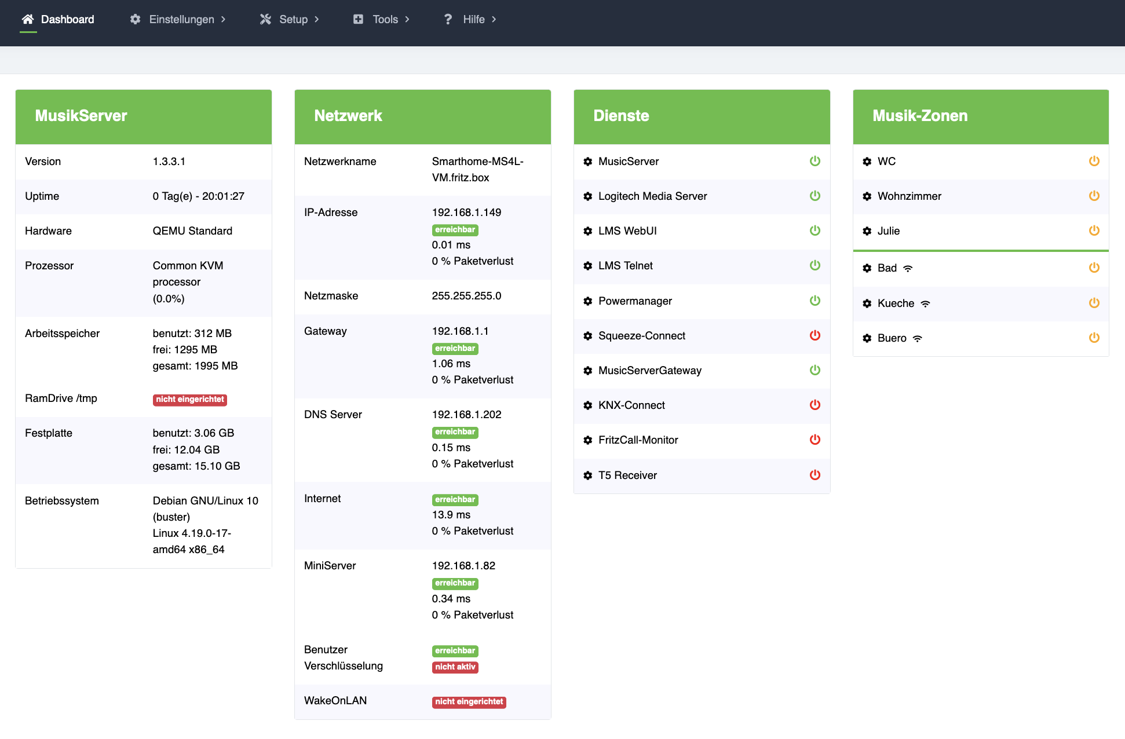Image resolution: width=1125 pixels, height=739 pixels.
Task: Click the red RamDrive 'nicht eingerichtet' badge
Action: coord(189,400)
